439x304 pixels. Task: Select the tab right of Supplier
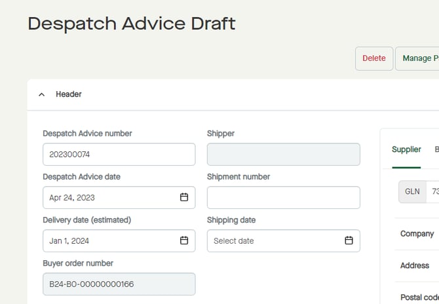coord(436,149)
